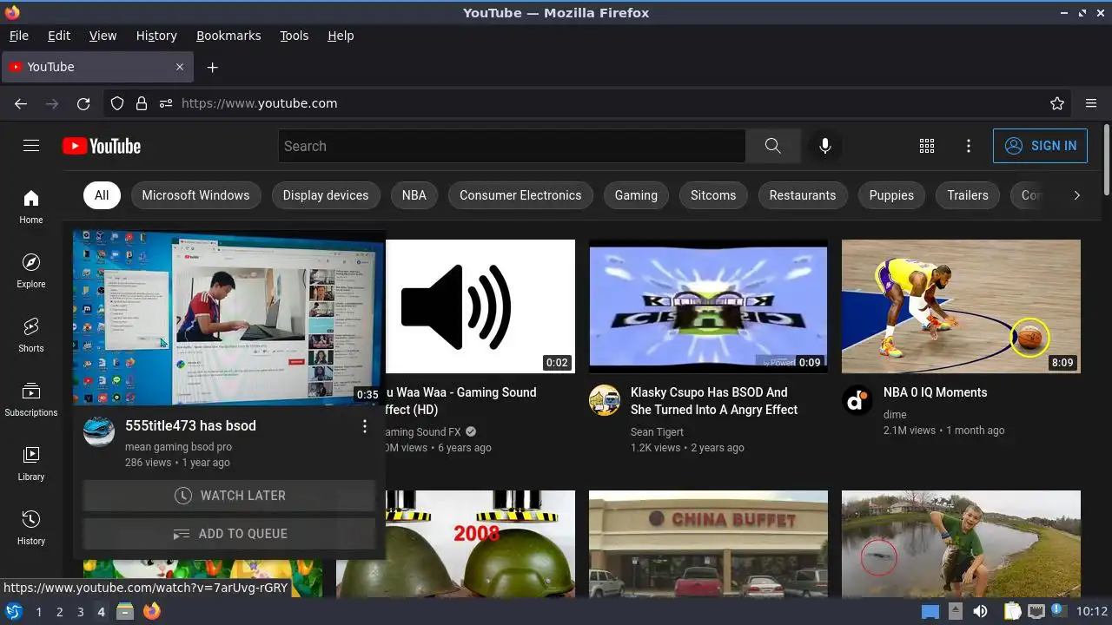Click the YouTube logo

102,146
